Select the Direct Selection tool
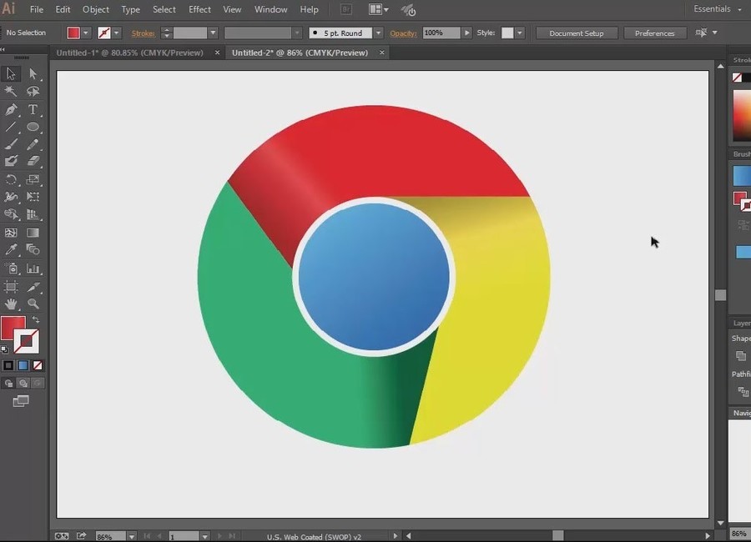This screenshot has height=542, width=751. [x=33, y=73]
